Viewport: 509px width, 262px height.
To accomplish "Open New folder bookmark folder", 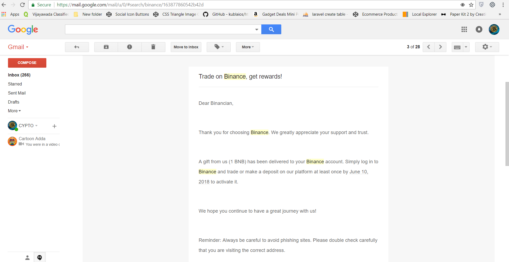I will tap(88, 14).
